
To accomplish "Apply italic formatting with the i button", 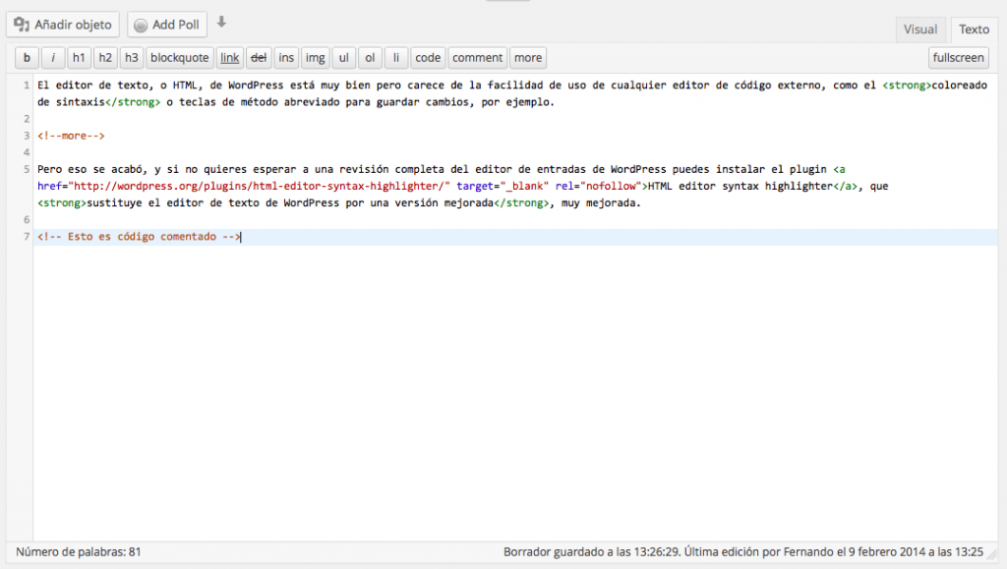I will tap(52, 57).
